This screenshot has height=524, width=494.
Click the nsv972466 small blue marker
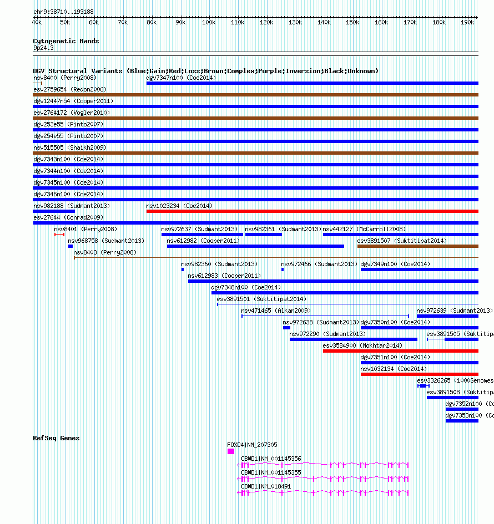point(283,269)
